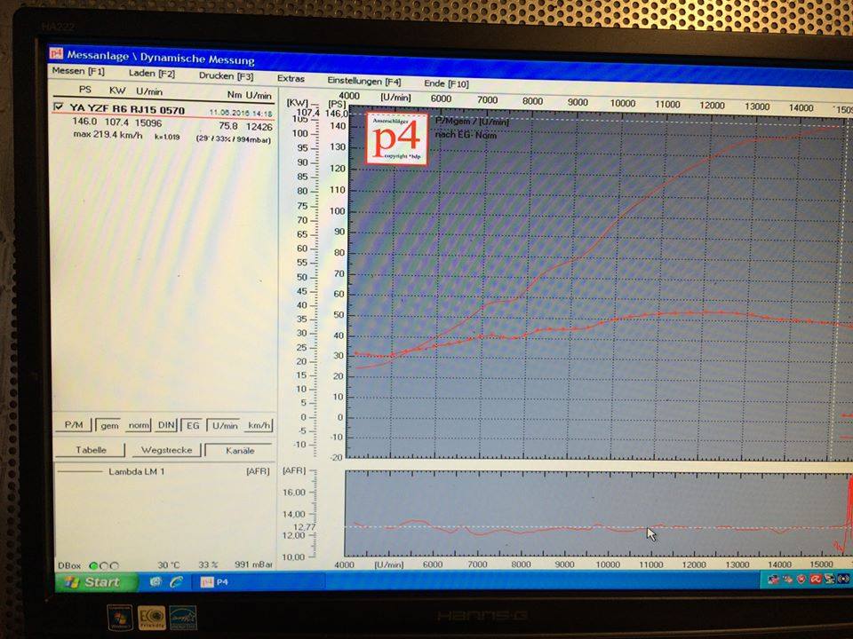Toggle the EG norm button
Image resolution: width=853 pixels, height=639 pixels.
(193, 425)
